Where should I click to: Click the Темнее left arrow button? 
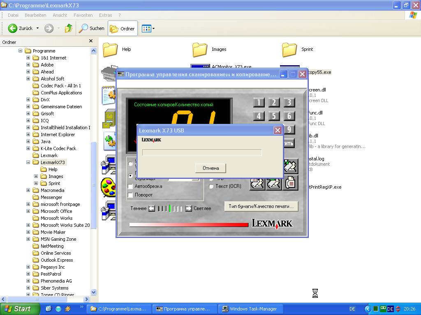point(152,208)
